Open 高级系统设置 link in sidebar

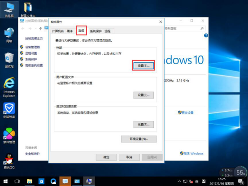[x=34, y=65]
